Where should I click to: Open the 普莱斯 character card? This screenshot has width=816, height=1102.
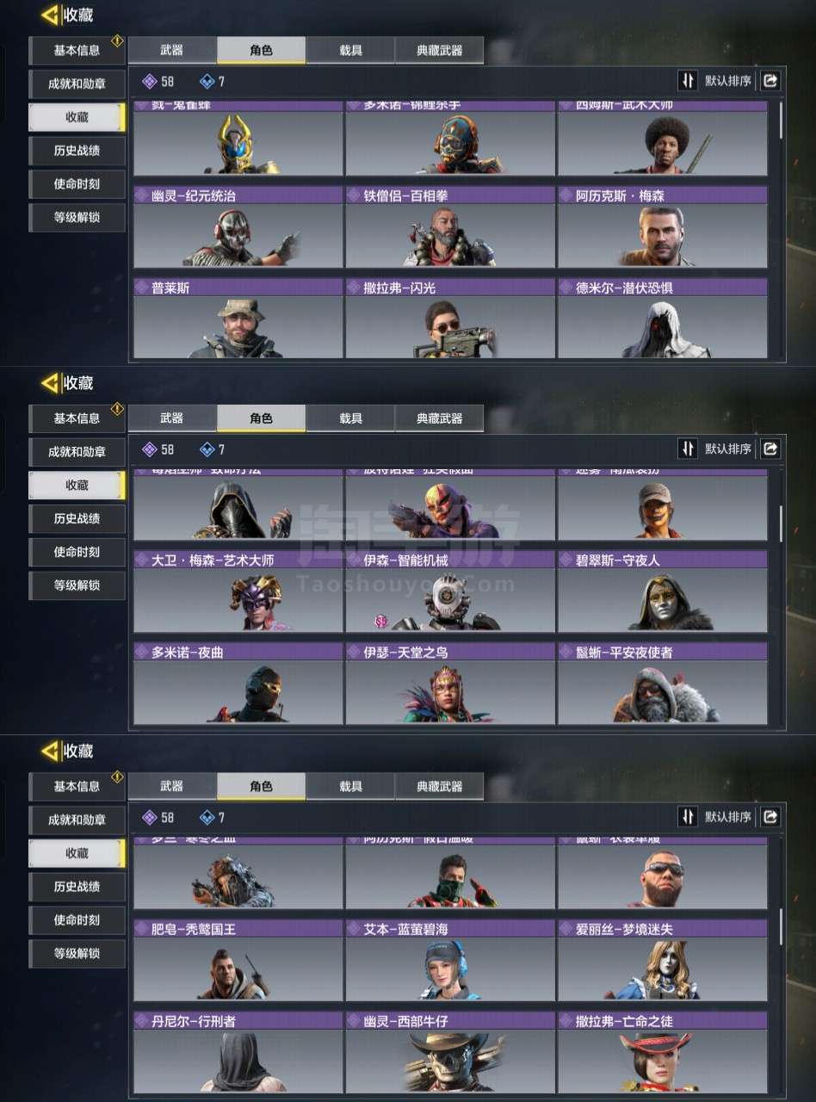click(238, 319)
